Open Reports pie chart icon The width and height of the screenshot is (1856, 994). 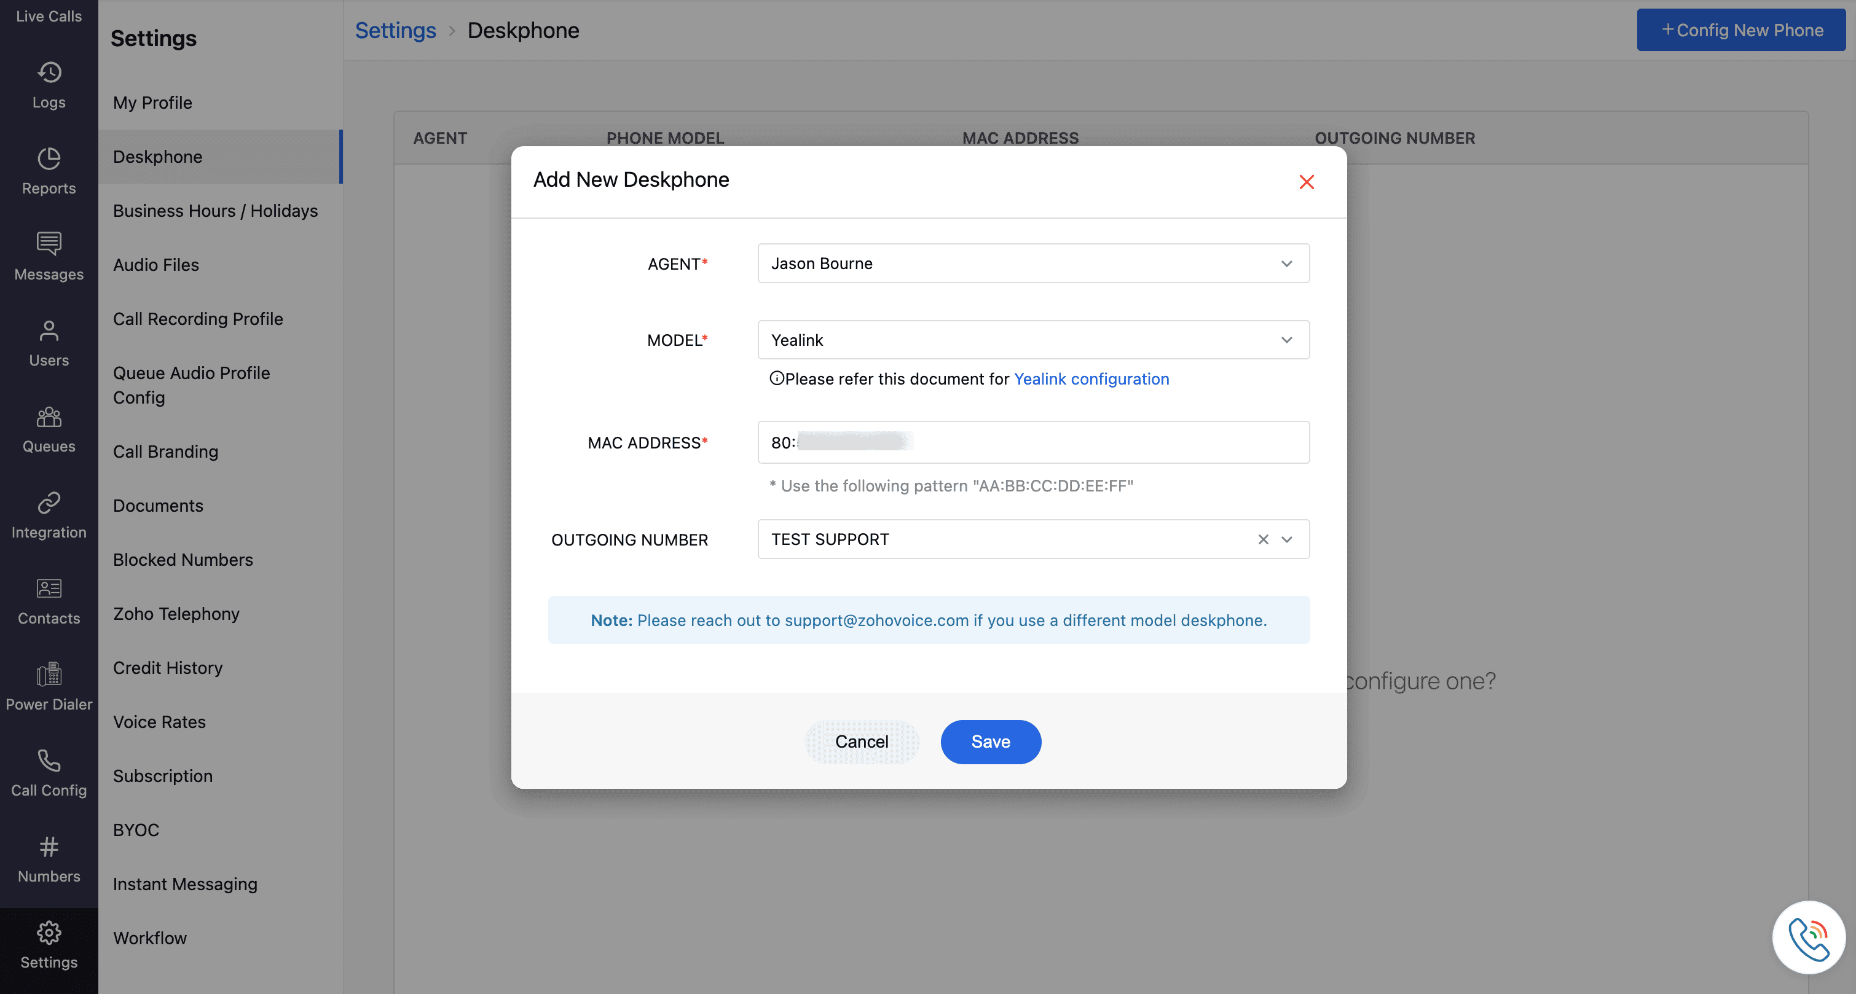pos(49,158)
